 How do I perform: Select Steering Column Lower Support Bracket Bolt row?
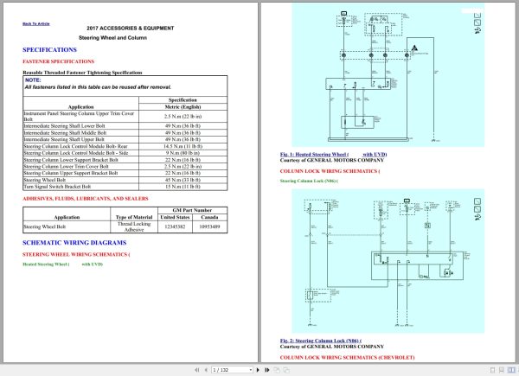click(x=125, y=160)
